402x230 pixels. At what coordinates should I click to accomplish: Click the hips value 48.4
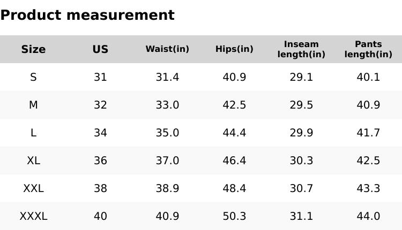coord(234,188)
